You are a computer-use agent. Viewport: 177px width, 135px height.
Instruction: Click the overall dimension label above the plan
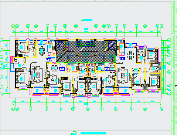tap(86, 29)
